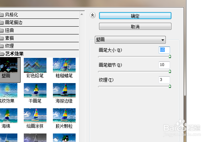Click the 纹理 value field
Viewport: 213px width, 142px height.
coord(164,80)
